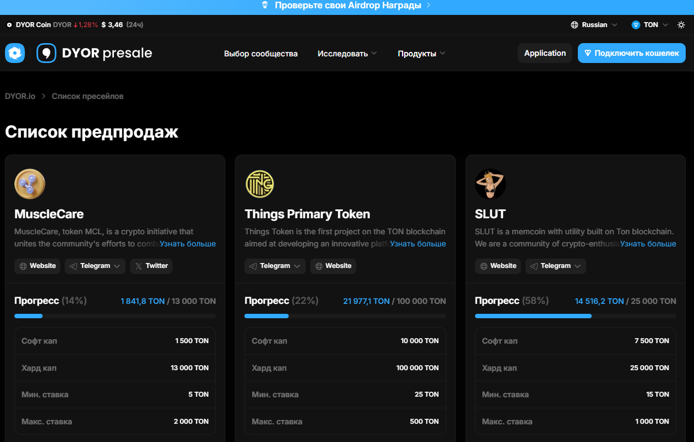
Task: Click Узнать больше under SLUT description
Action: click(648, 244)
